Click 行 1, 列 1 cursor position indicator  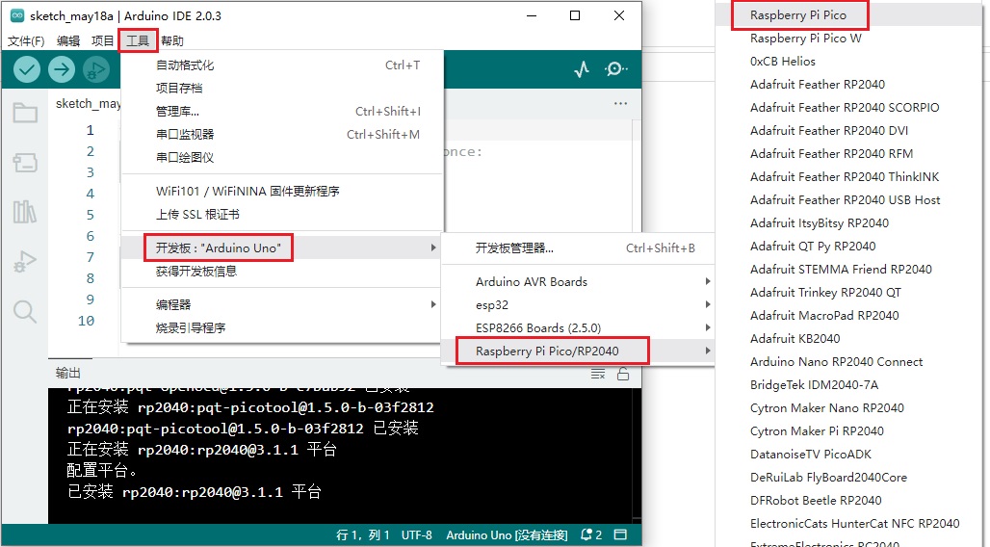coord(362,535)
